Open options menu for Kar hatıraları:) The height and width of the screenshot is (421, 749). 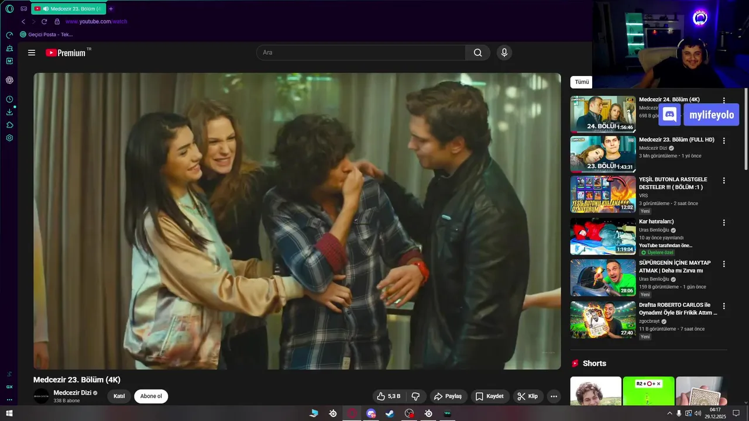point(724,223)
